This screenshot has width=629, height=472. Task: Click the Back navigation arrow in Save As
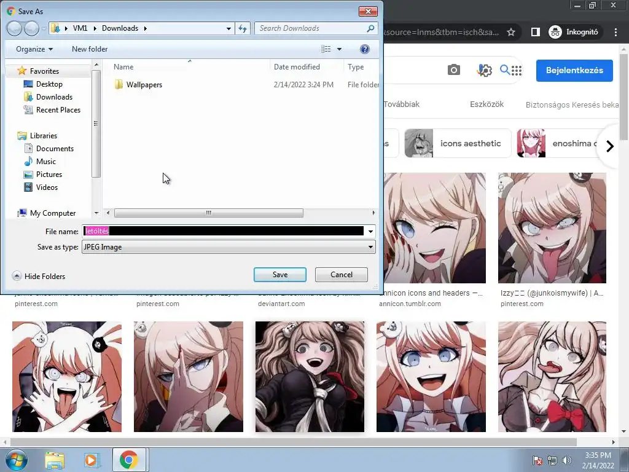coord(14,28)
